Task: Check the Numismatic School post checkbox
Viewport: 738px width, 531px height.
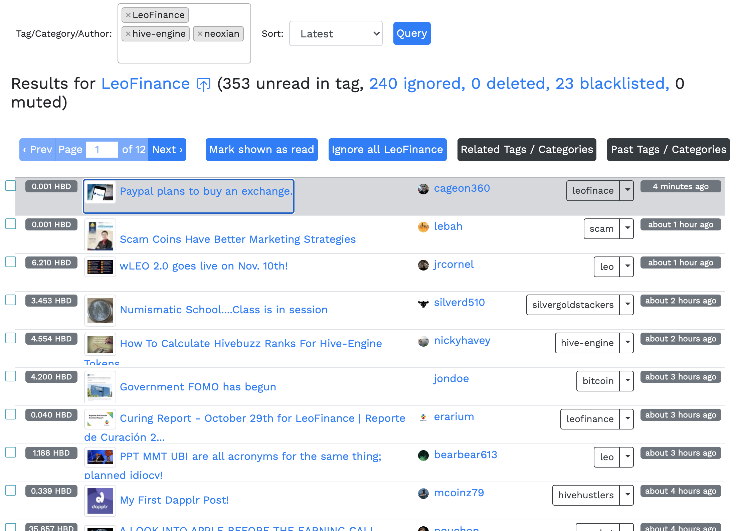Action: pyautogui.click(x=11, y=300)
